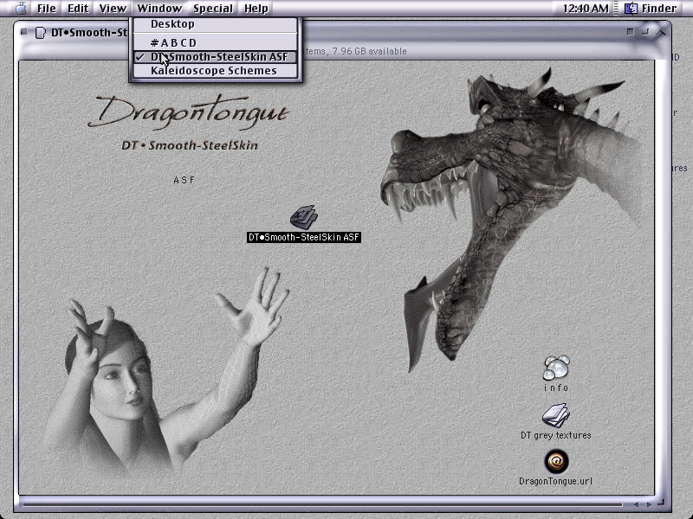Image resolution: width=693 pixels, height=519 pixels.
Task: Click the info label text
Action: tap(556, 388)
